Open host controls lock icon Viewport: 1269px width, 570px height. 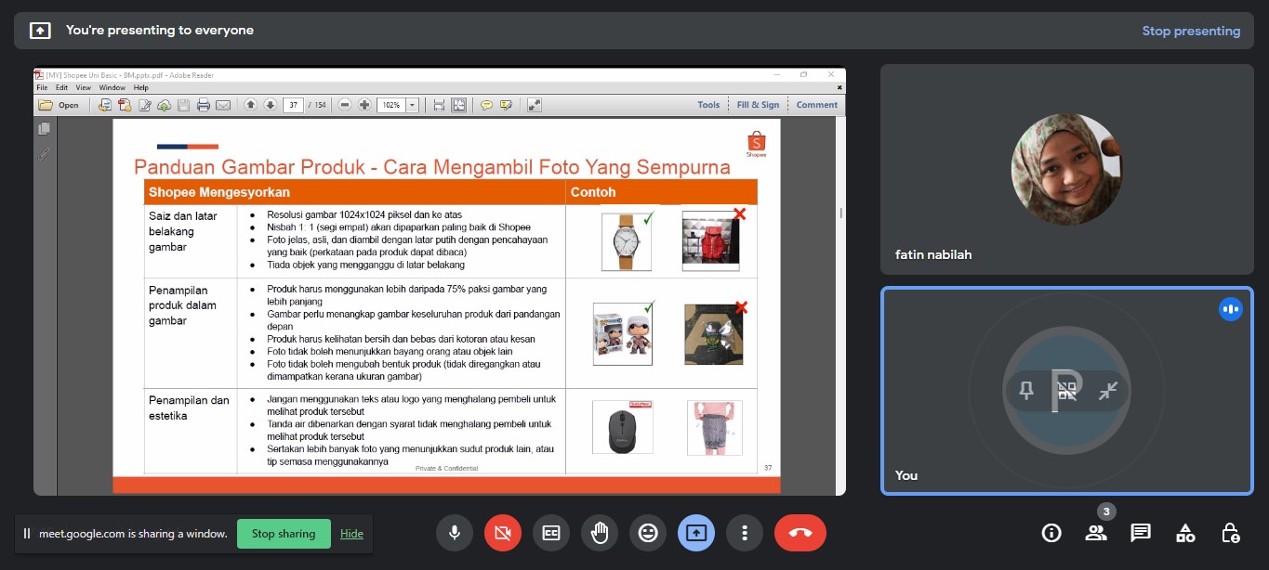click(x=1230, y=533)
